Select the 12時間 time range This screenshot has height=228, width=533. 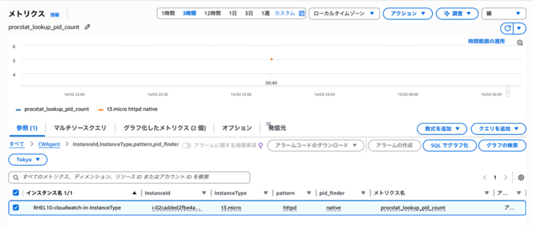(x=212, y=14)
